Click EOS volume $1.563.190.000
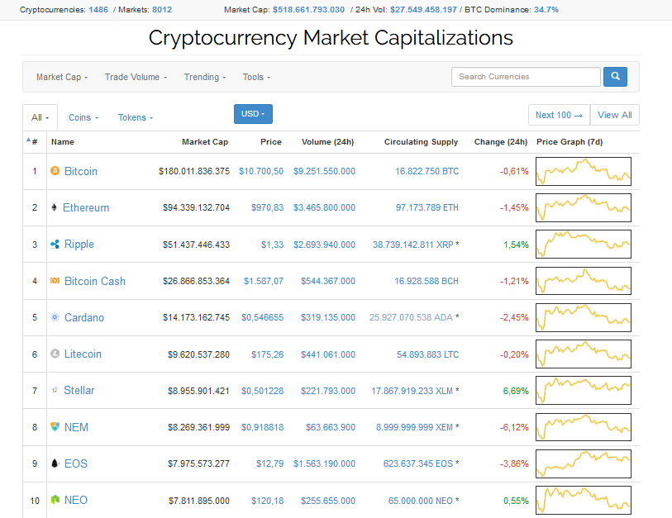The width and height of the screenshot is (672, 518). 325,463
